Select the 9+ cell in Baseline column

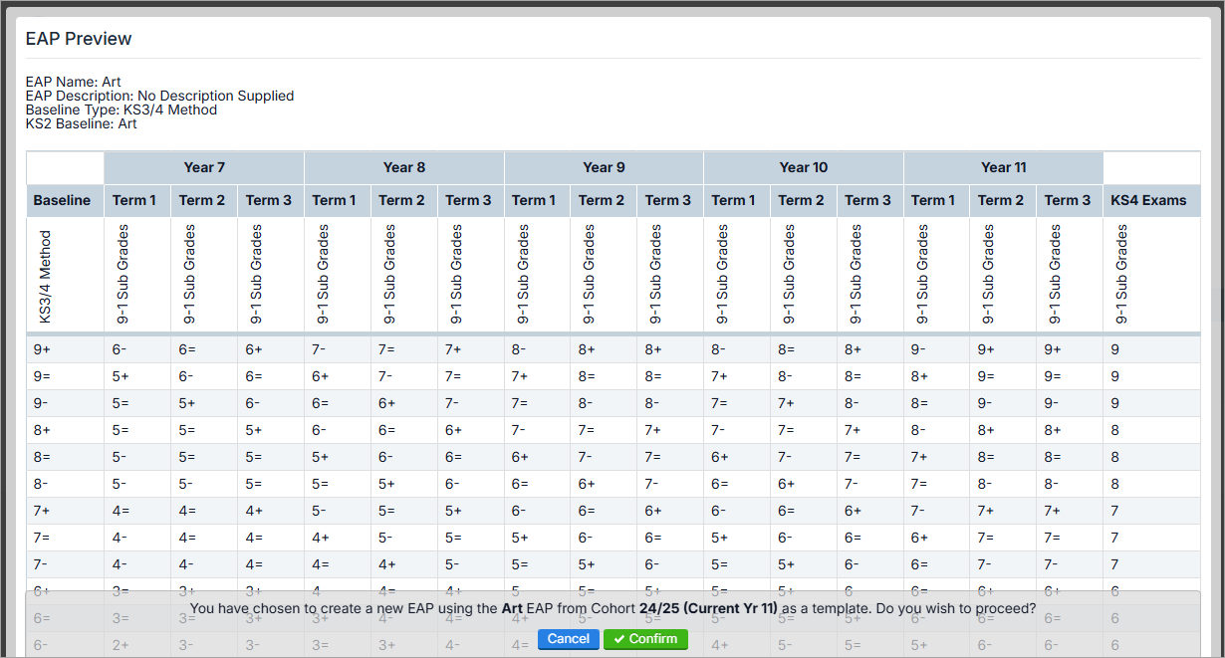42,349
